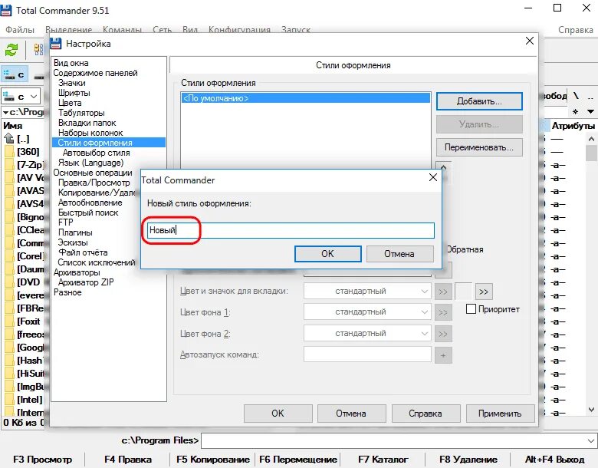Screen dimensions: 598x468
Task: Select Язык (Language) in settings tree
Action: (x=90, y=163)
